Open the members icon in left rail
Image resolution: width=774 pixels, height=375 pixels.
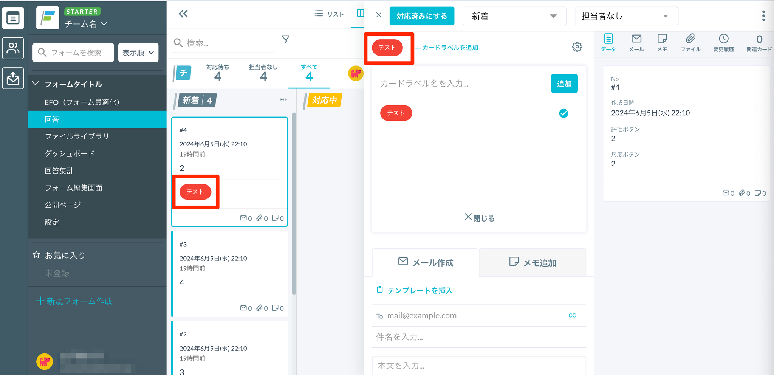[x=13, y=48]
